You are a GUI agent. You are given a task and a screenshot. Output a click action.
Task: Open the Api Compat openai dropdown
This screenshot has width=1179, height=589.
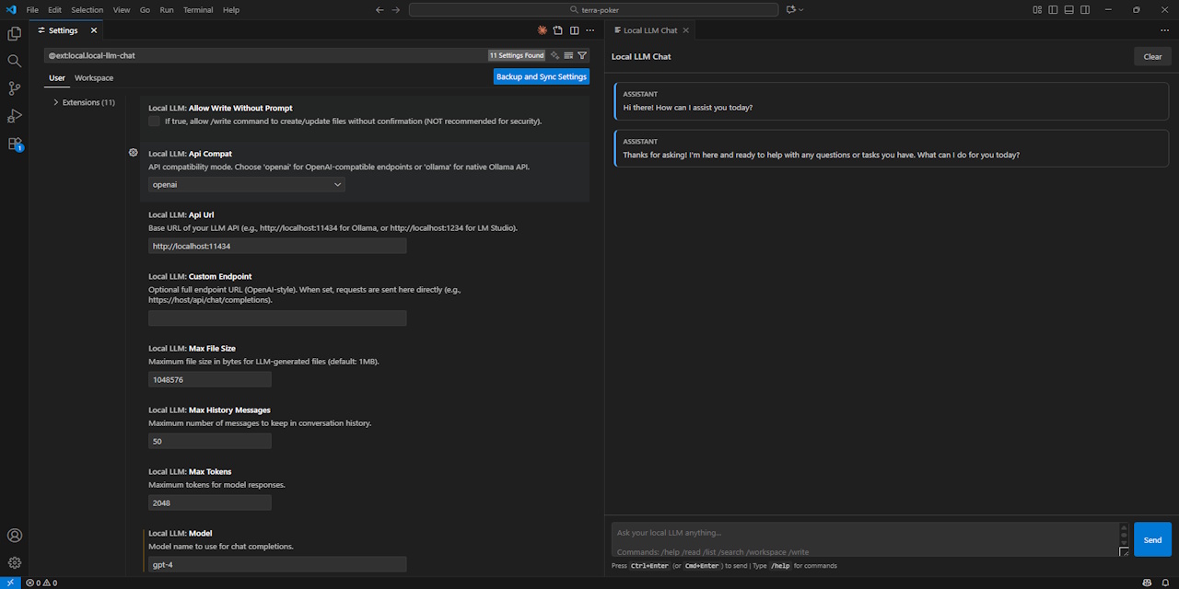point(247,184)
